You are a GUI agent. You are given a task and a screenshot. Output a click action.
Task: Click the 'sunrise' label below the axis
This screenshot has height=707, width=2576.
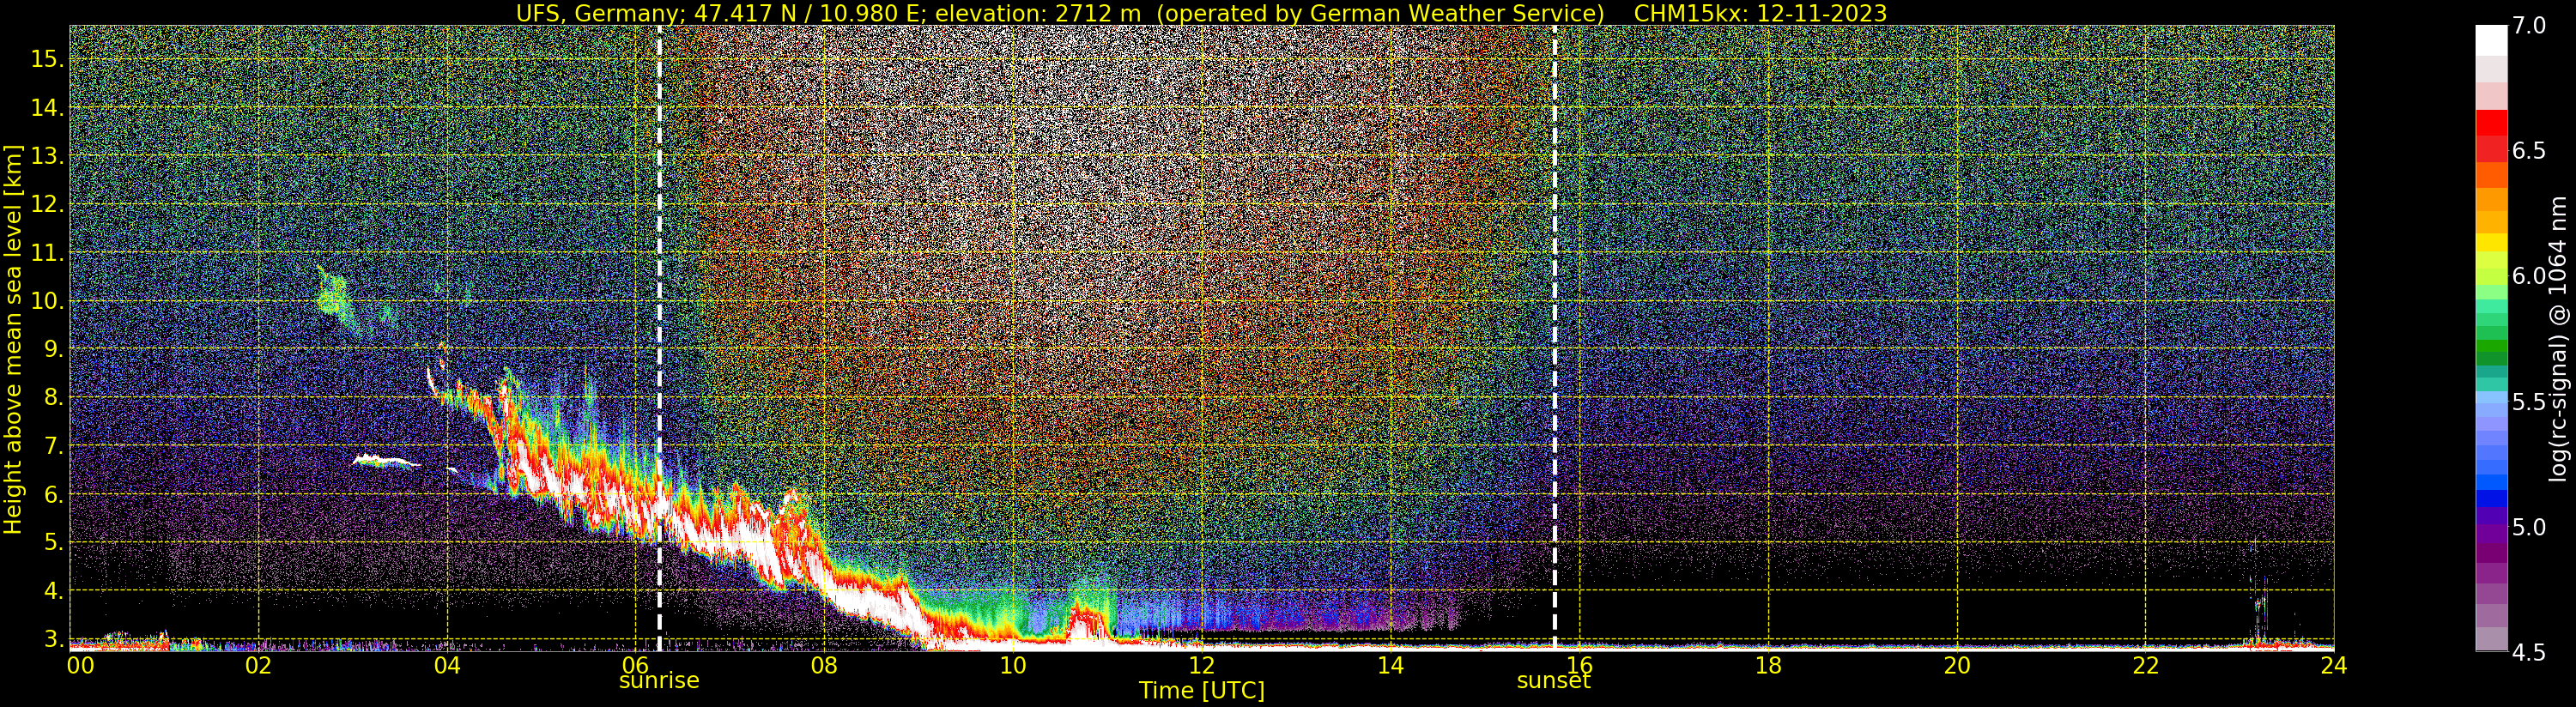pos(659,681)
